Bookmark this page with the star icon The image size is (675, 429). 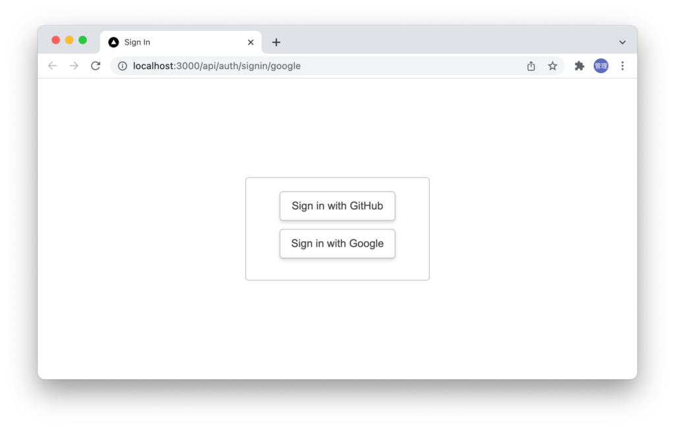(x=552, y=66)
